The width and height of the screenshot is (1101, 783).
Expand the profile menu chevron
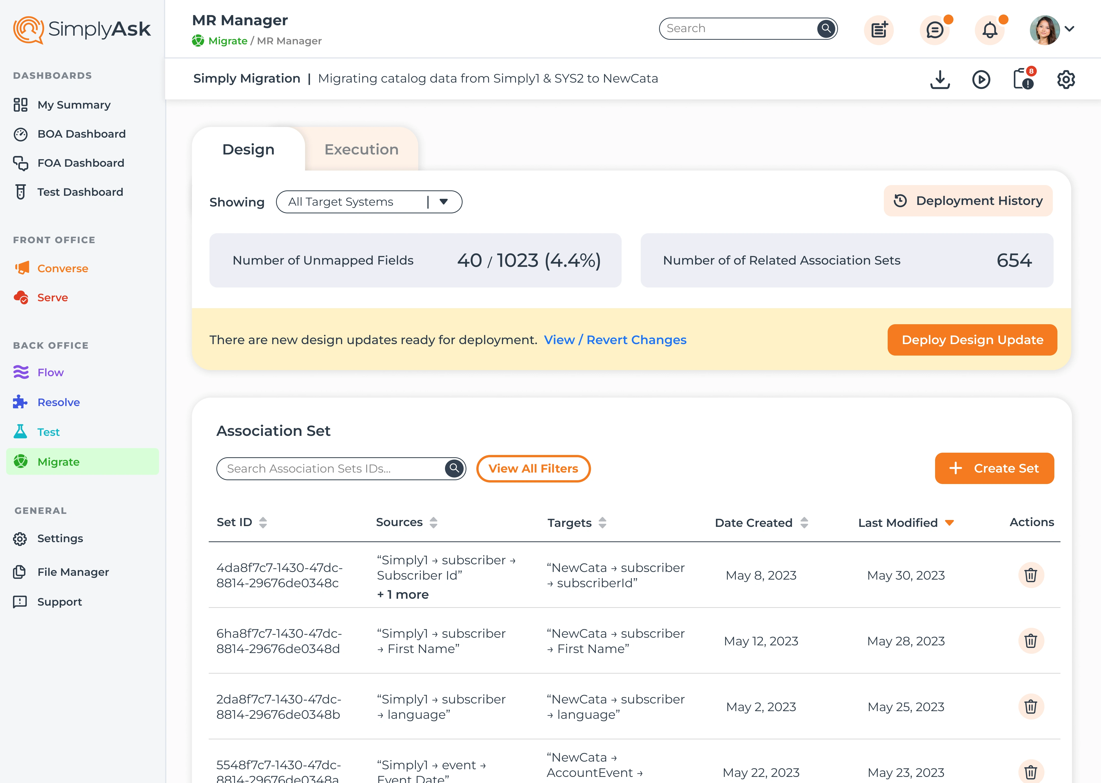click(x=1069, y=29)
